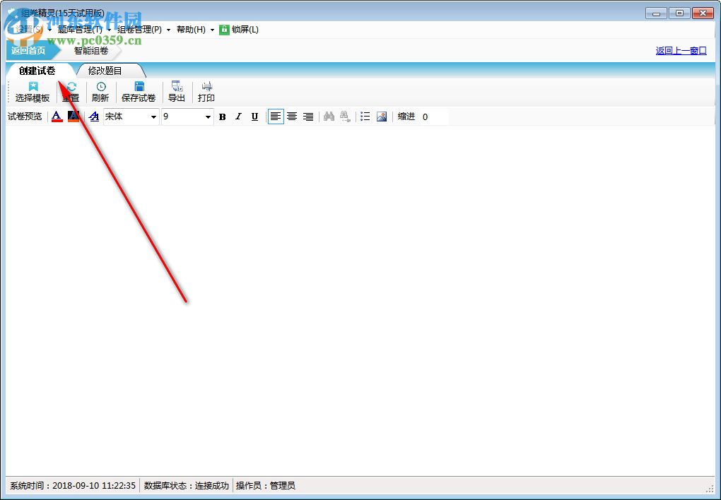The width and height of the screenshot is (721, 500).
Task: Toggle italic formatting
Action: (238, 117)
